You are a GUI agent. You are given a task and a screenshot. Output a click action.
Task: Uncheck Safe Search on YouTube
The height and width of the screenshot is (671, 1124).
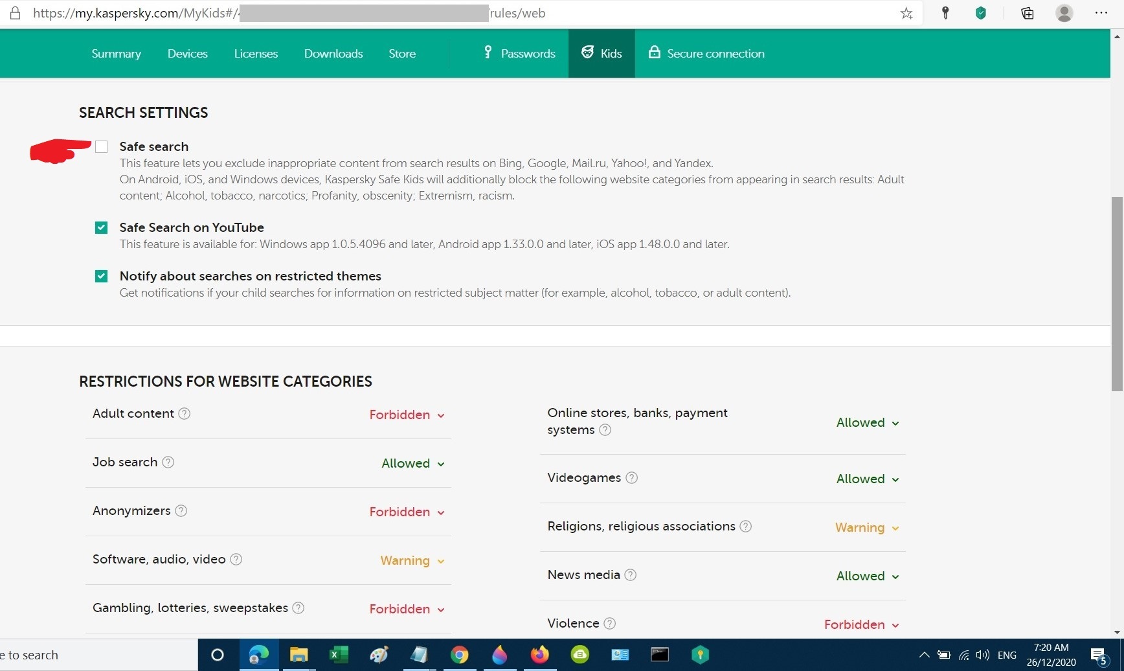101,227
